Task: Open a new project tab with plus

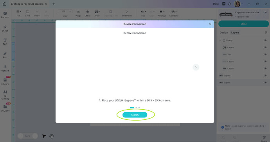Action: pos(54,4)
